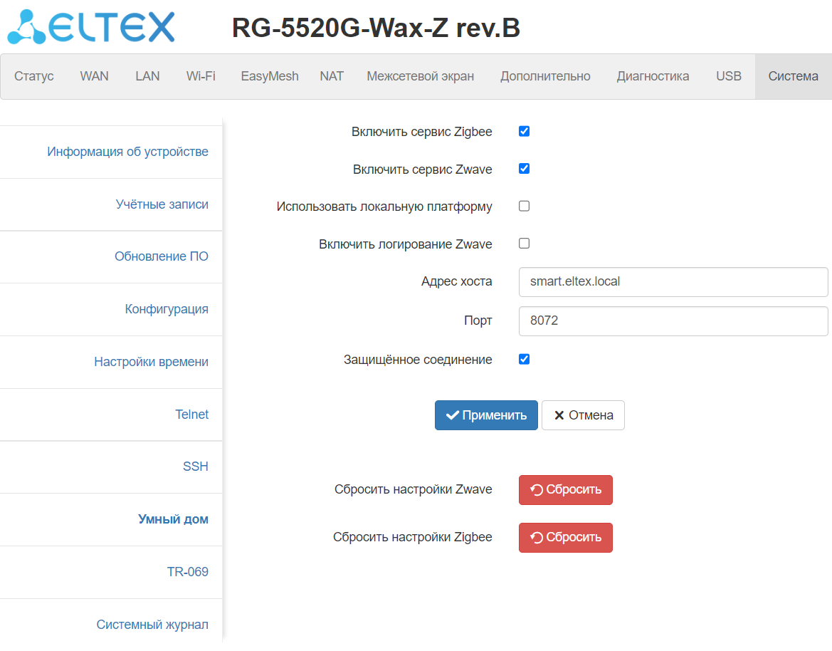Click the RG-5520G-Wax-Z rev.B title

(x=376, y=28)
